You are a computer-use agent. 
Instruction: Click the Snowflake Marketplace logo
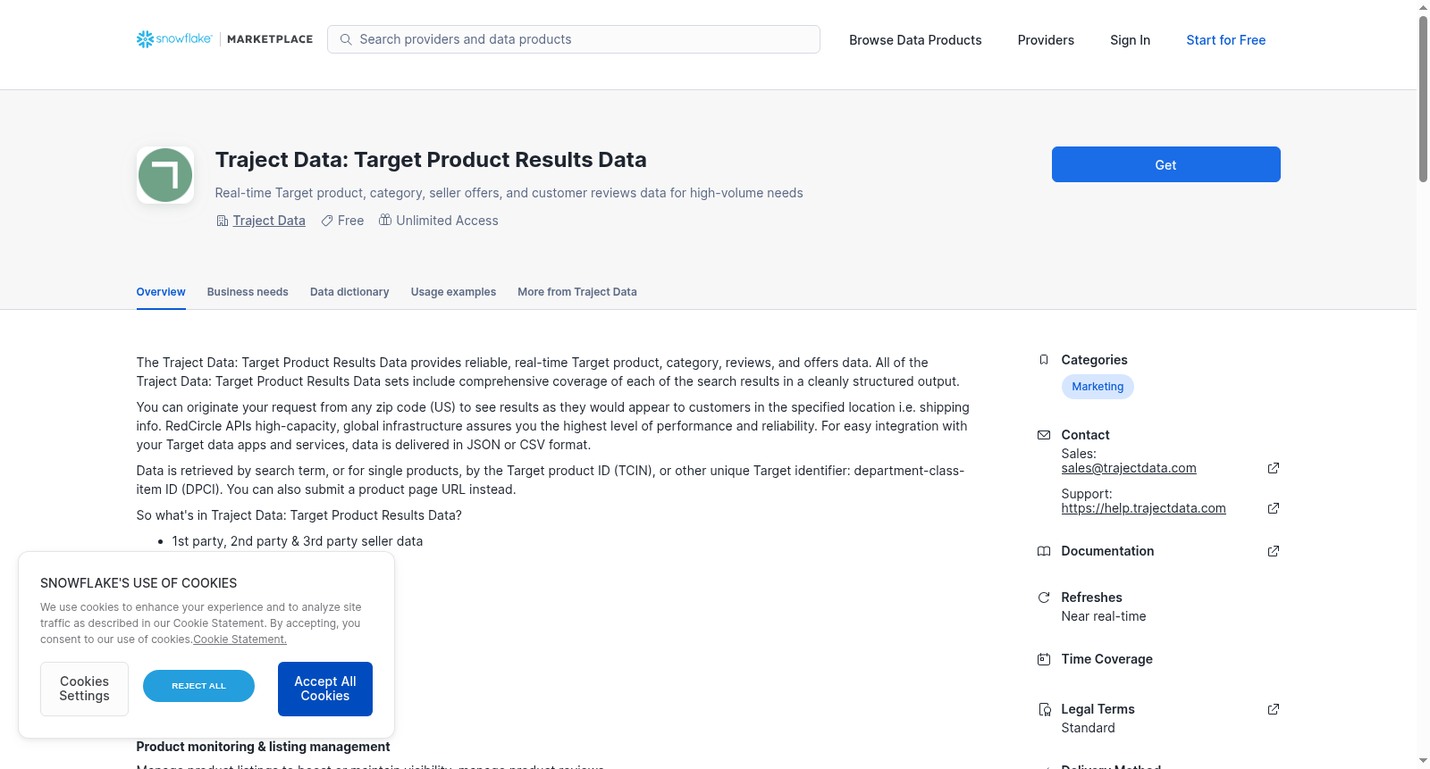pyautogui.click(x=224, y=39)
